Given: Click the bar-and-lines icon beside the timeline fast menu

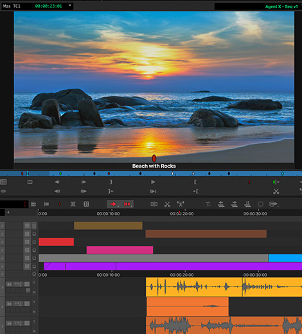Looking at the screenshot, I should [46, 204].
